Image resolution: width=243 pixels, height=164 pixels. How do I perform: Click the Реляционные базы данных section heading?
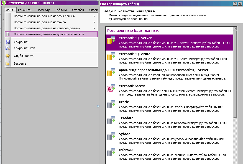(x=133, y=31)
